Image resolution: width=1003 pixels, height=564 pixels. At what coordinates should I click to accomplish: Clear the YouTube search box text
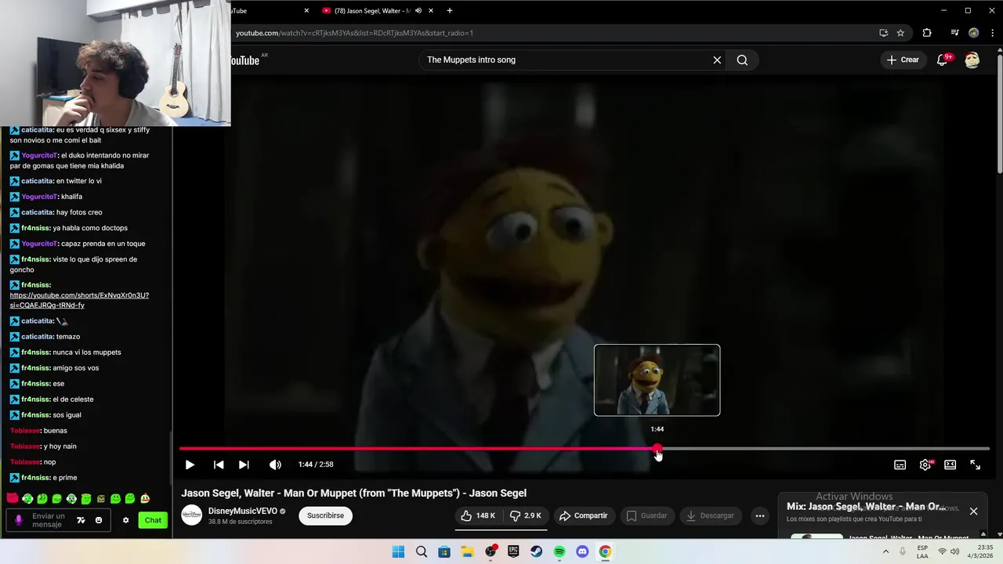click(717, 60)
